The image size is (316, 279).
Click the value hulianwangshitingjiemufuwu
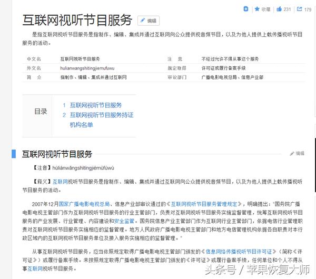(x=87, y=68)
